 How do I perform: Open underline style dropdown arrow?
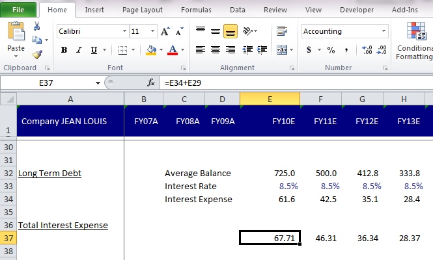(104, 50)
